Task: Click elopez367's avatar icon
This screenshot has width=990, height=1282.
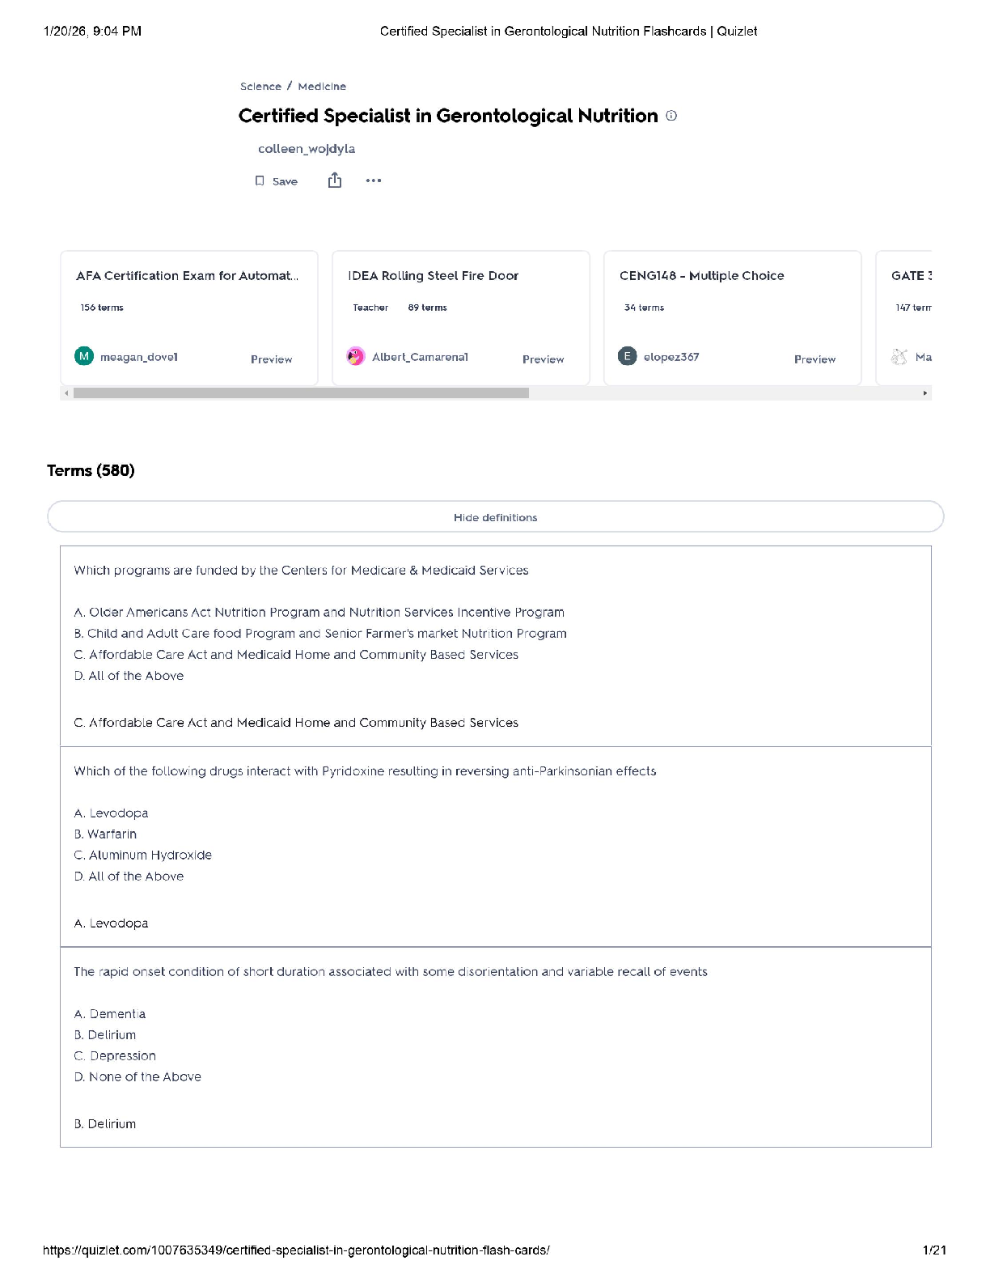Action: pos(628,356)
